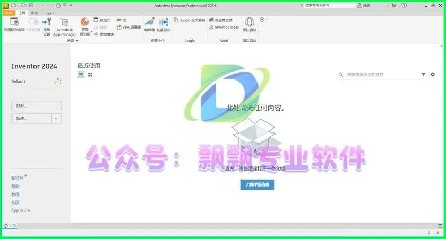The width and height of the screenshot is (446, 239).
Task: Open recent documents settings gear
Action: pos(433,74)
